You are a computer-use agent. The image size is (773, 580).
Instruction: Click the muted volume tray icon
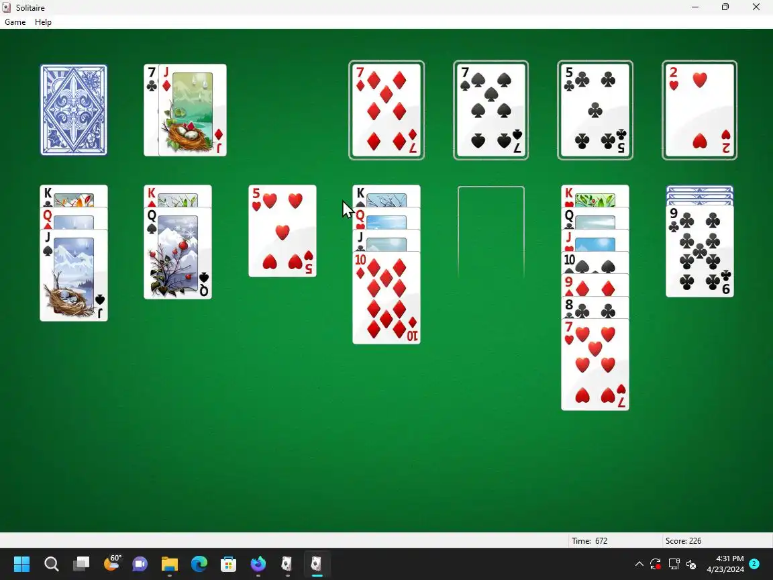pyautogui.click(x=691, y=564)
